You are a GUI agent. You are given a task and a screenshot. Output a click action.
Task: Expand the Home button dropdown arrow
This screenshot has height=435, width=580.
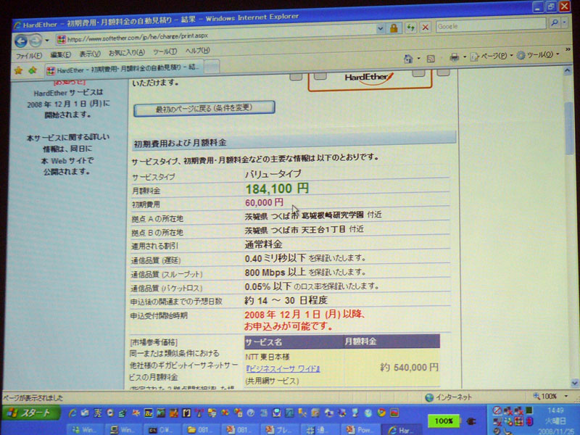pyautogui.click(x=419, y=59)
